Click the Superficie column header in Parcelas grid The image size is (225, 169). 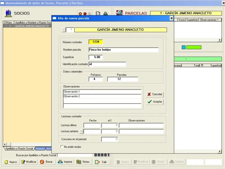[x=192, y=20]
